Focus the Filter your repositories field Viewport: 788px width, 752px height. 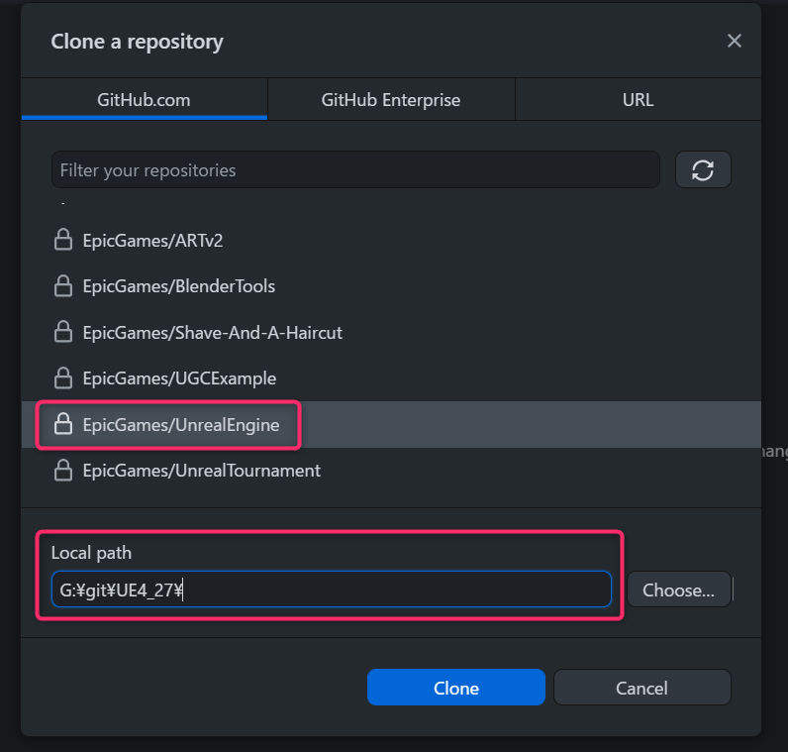[355, 170]
